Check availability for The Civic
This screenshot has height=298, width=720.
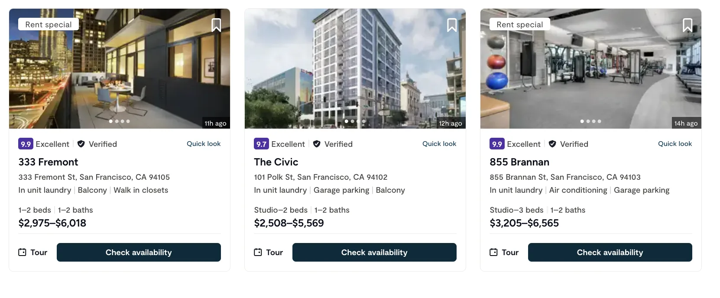374,252
